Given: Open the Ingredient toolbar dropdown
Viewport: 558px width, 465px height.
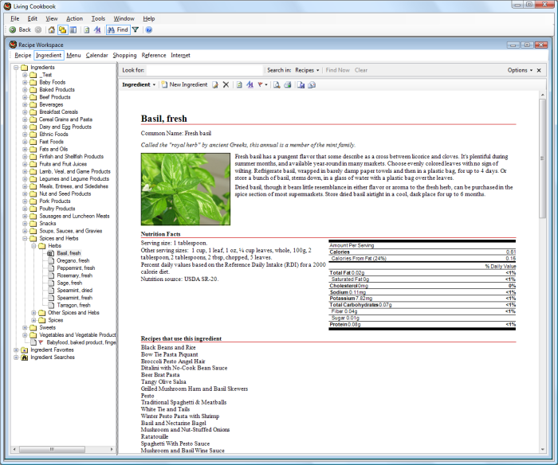Looking at the screenshot, I should pos(139,84).
